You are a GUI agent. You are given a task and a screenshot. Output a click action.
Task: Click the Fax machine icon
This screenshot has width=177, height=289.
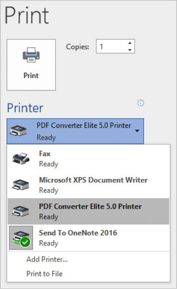click(21, 158)
